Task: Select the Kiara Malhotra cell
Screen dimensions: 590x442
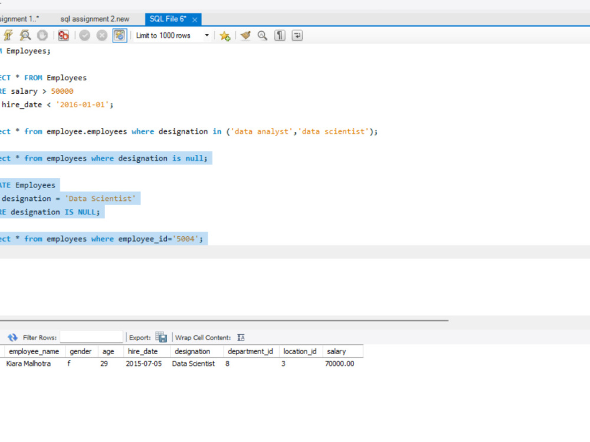Action: pyautogui.click(x=34, y=364)
